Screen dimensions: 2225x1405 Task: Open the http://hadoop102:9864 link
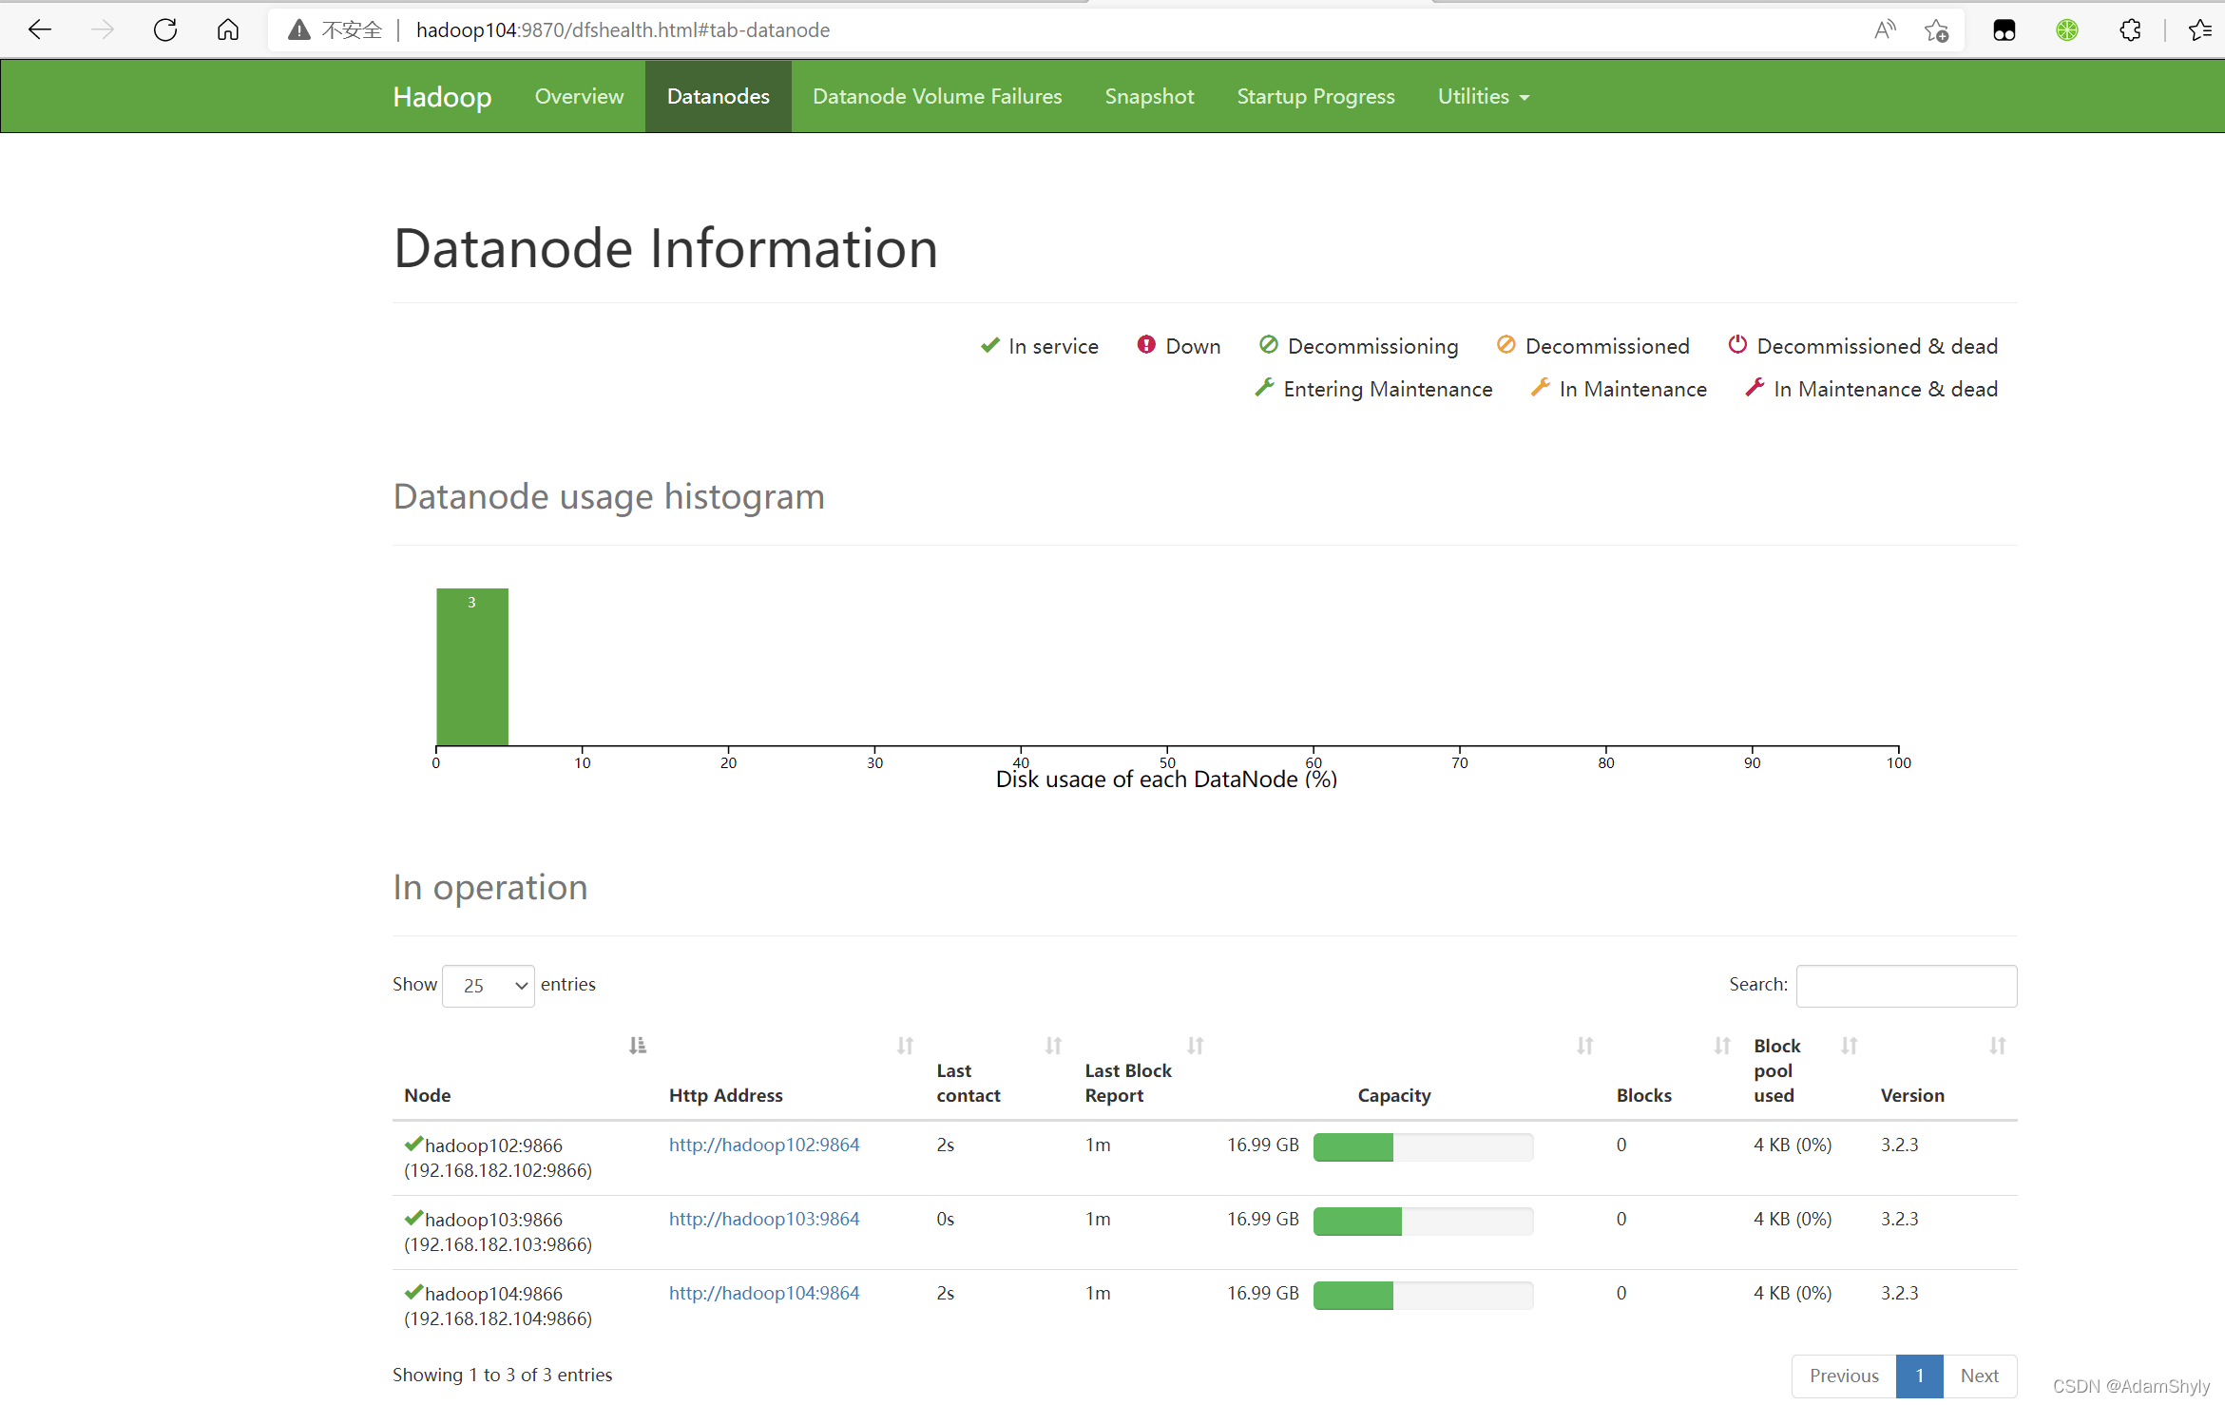[763, 1145]
